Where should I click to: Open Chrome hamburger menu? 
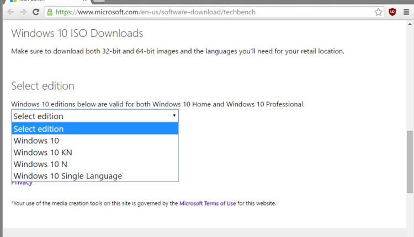pos(406,12)
